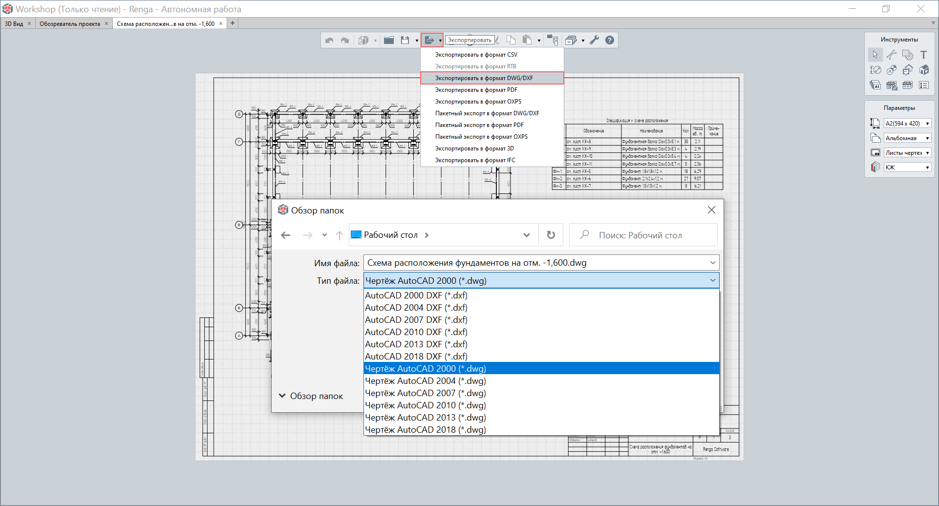This screenshot has width=939, height=506.
Task: Select Чертёж AutoCAD 2004 (*.dwg) type
Action: tap(542, 381)
